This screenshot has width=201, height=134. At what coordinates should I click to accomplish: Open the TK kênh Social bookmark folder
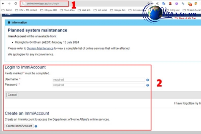tap(192, 10)
